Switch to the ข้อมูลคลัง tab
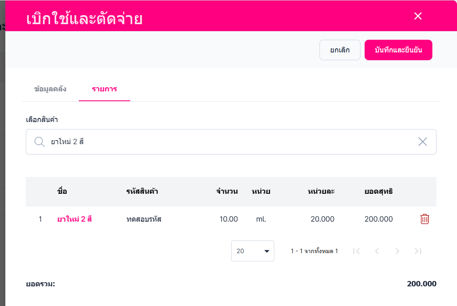 (x=50, y=89)
